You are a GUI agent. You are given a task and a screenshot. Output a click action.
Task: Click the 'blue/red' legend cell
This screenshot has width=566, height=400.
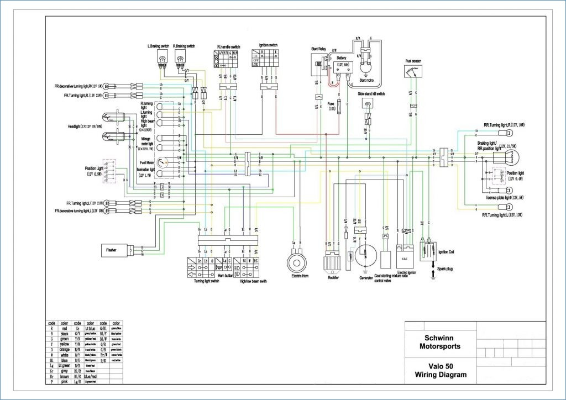pos(90,376)
